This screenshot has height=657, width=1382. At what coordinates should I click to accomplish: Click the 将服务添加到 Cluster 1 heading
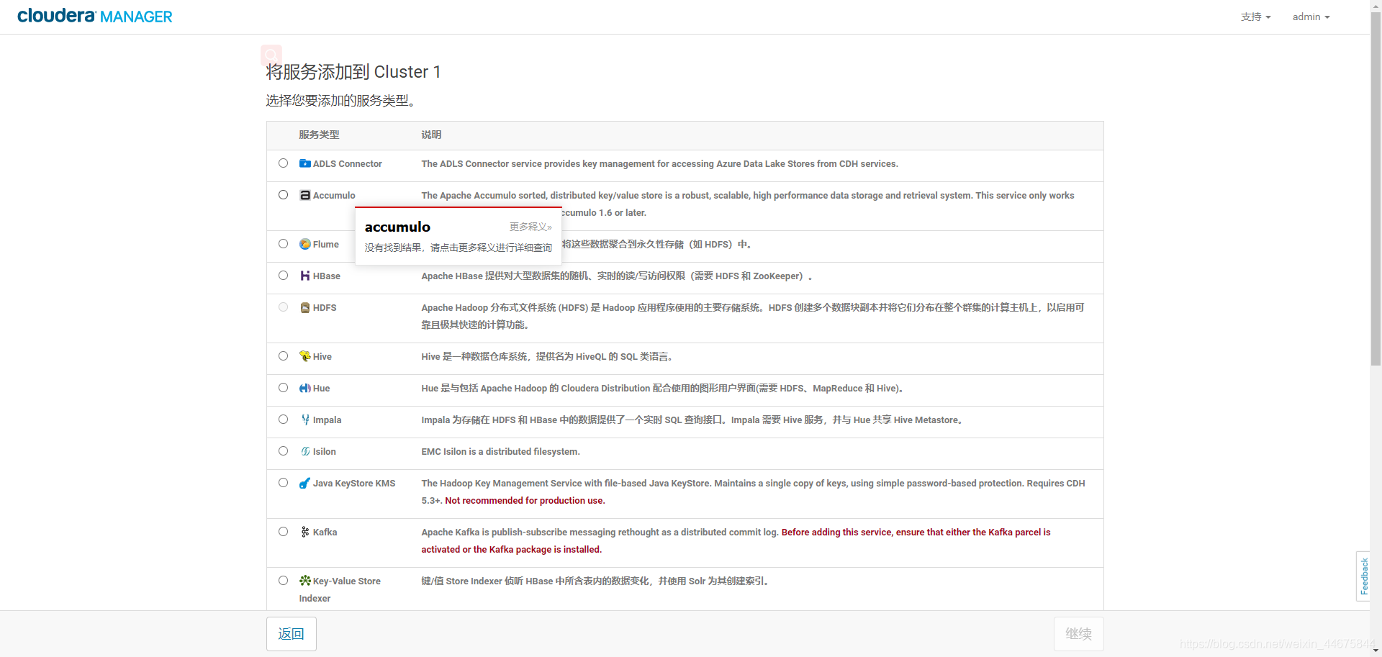(x=353, y=72)
